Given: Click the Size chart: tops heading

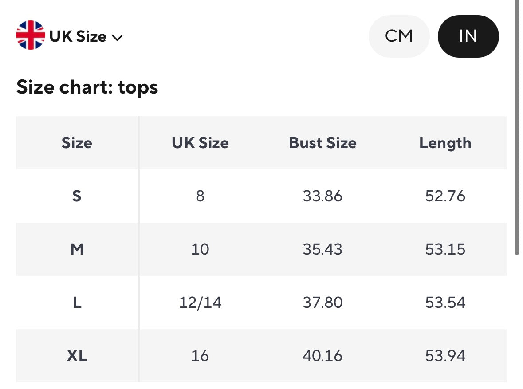Looking at the screenshot, I should pyautogui.click(x=87, y=87).
